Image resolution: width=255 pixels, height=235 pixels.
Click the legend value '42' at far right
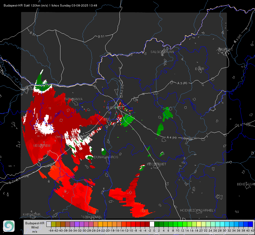click(x=252, y=231)
